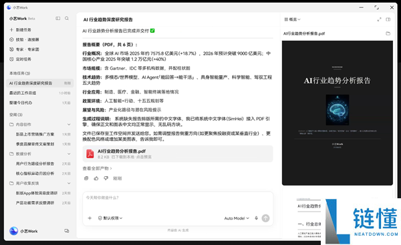Image resolution: width=401 pixels, height=245 pixels.
Task: Close the 小艺Work window
Action: point(392,7)
